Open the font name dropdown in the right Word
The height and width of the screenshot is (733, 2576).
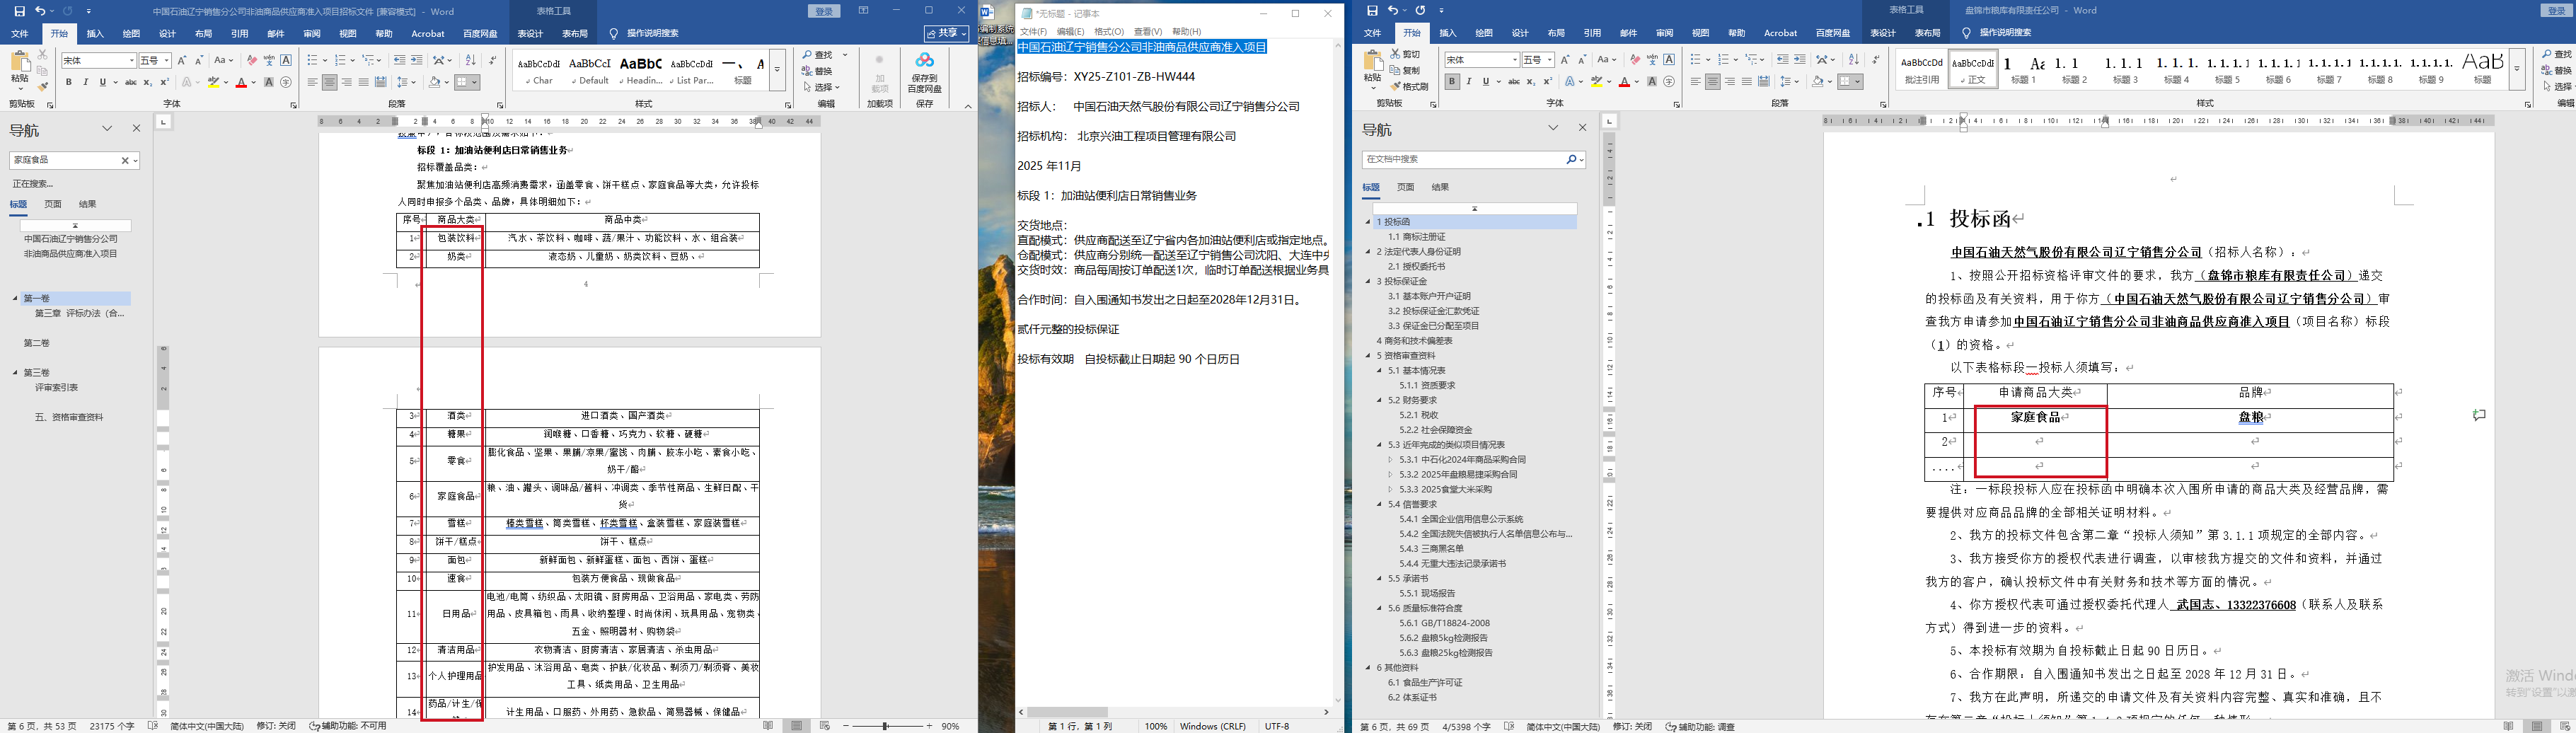1514,60
